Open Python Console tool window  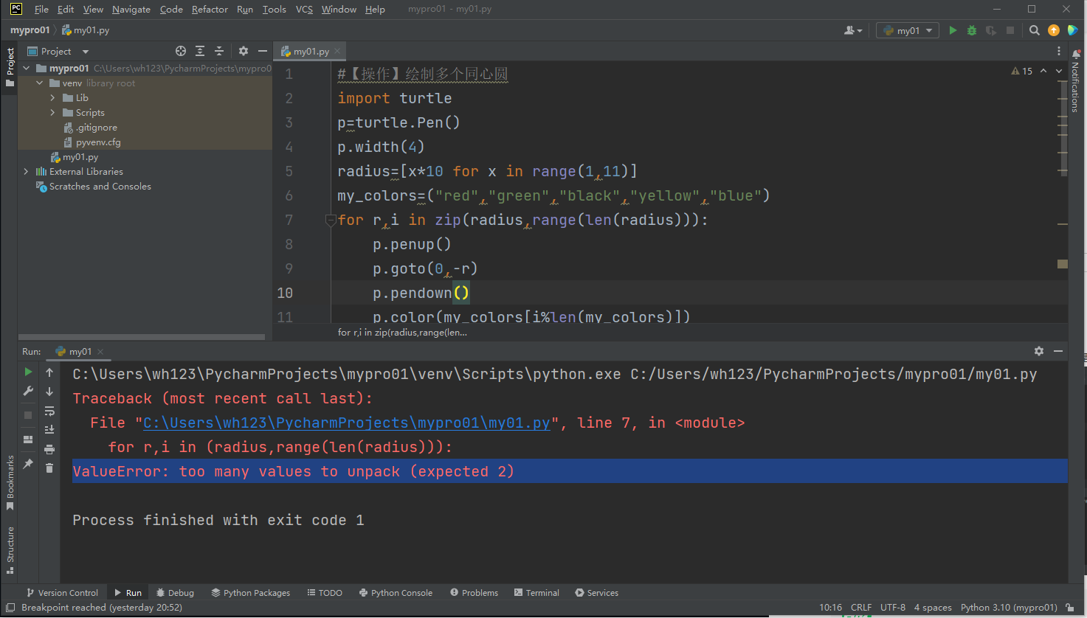coord(396,592)
